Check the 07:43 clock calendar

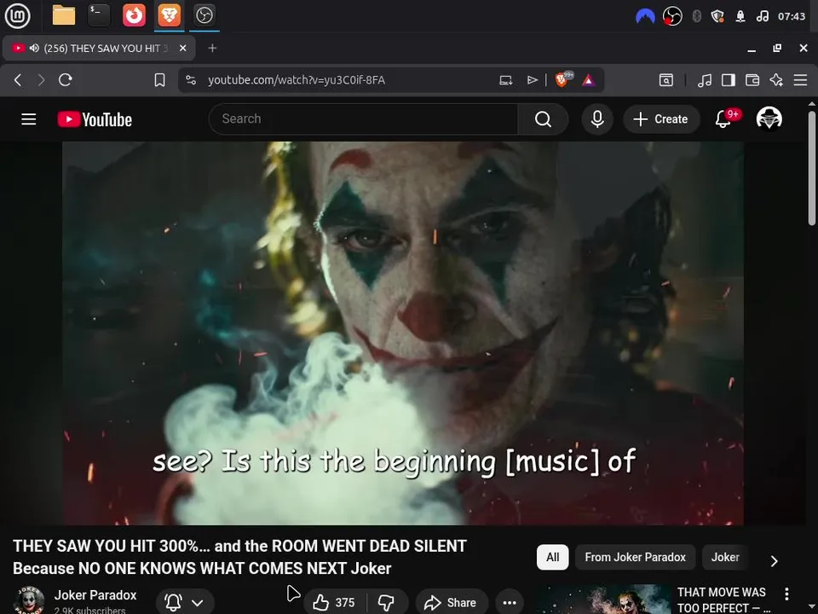tap(792, 16)
